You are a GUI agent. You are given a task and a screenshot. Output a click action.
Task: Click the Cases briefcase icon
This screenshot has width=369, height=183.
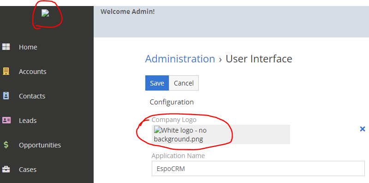[6, 169]
